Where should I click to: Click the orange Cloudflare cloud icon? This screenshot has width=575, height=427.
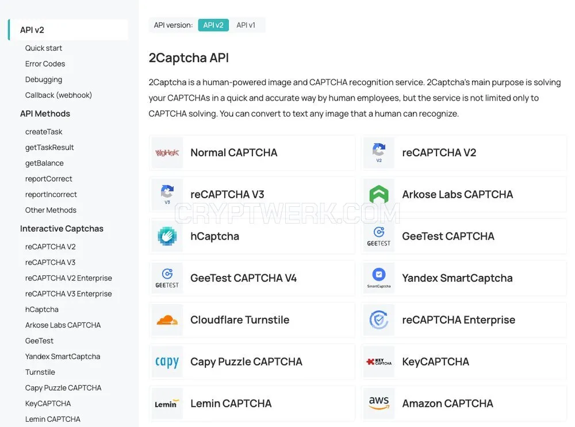167,320
